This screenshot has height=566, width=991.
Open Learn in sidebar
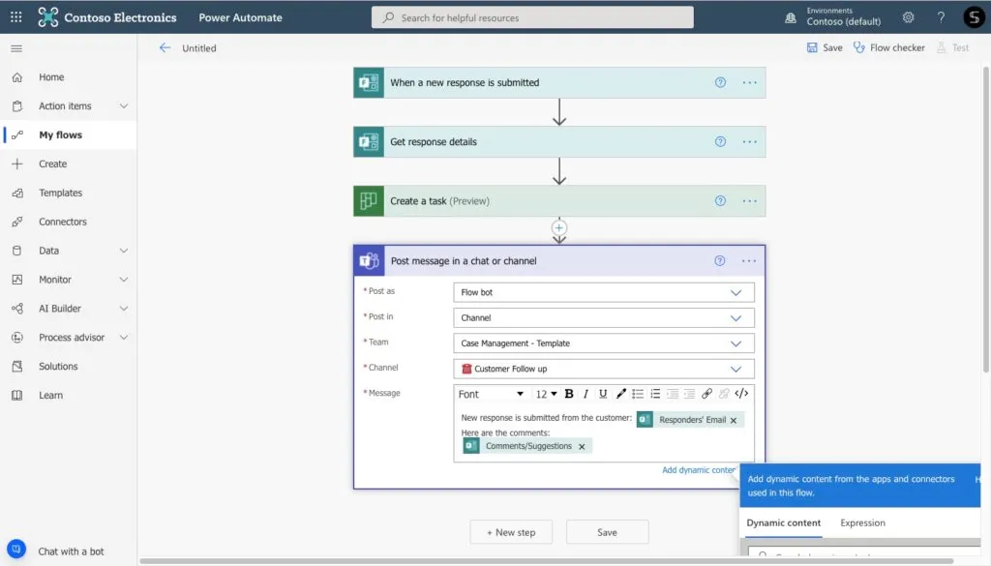[x=69, y=396]
